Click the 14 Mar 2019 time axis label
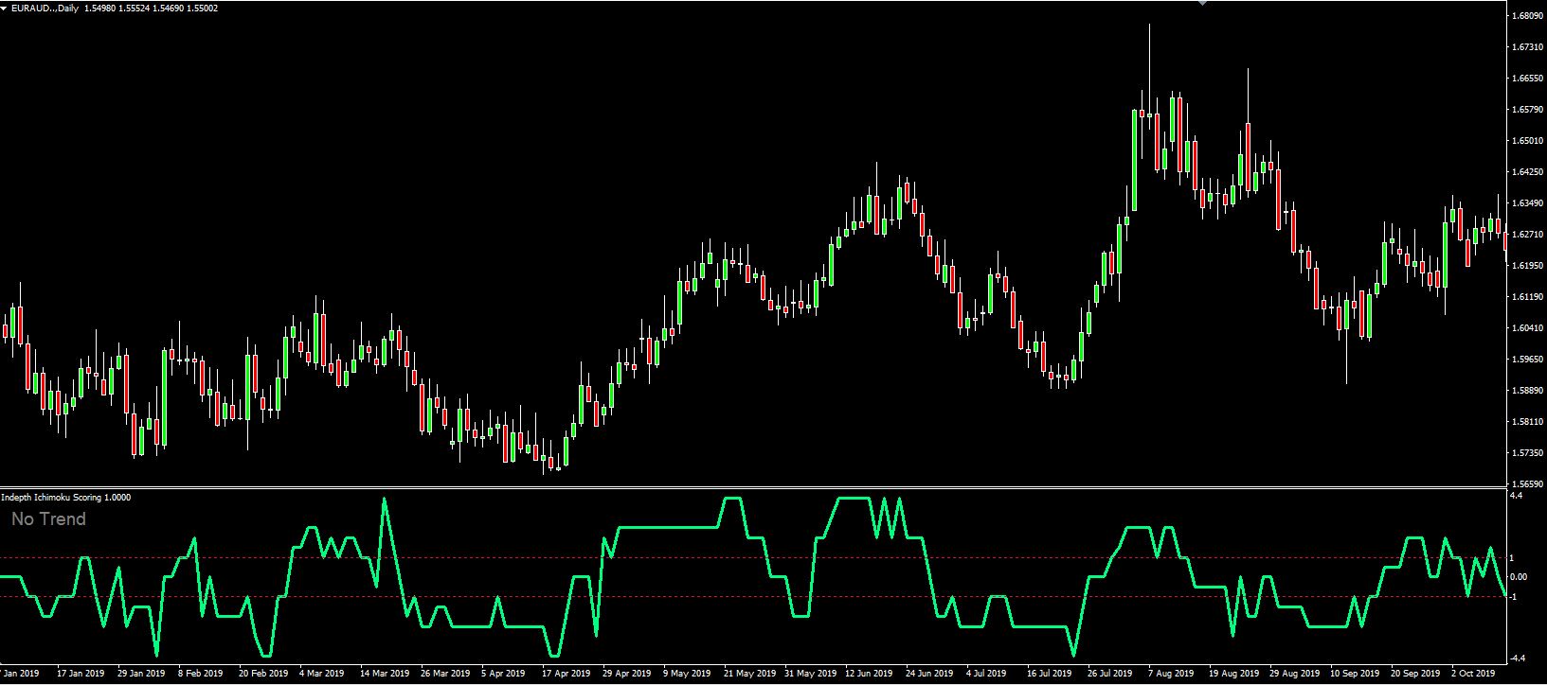The image size is (1547, 685). click(x=384, y=674)
